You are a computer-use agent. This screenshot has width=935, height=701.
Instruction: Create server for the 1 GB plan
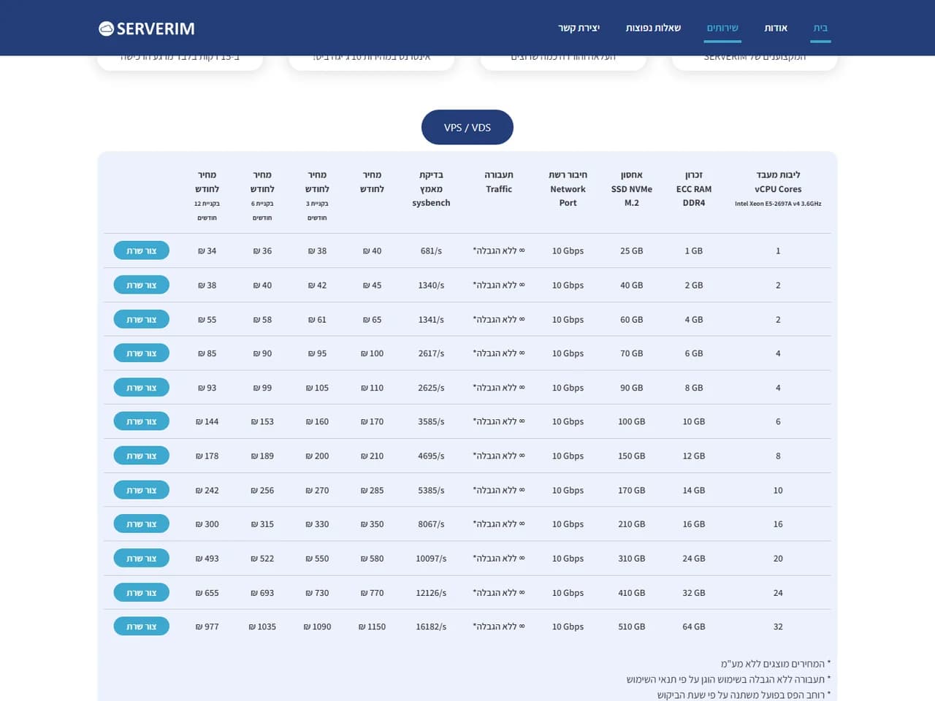(141, 250)
